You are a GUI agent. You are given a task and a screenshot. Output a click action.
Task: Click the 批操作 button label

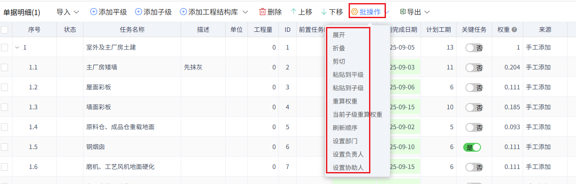[x=370, y=12]
